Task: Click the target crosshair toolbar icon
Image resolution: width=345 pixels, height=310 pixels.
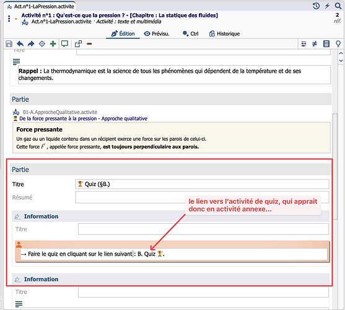Action: (x=41, y=44)
